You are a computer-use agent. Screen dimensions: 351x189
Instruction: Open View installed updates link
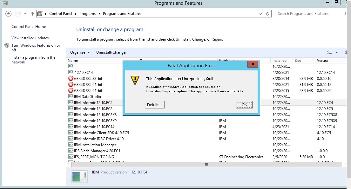click(x=30, y=38)
